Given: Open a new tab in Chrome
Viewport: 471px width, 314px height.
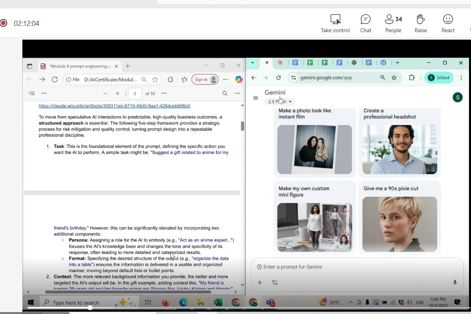Looking at the screenshot, I should (398, 63).
